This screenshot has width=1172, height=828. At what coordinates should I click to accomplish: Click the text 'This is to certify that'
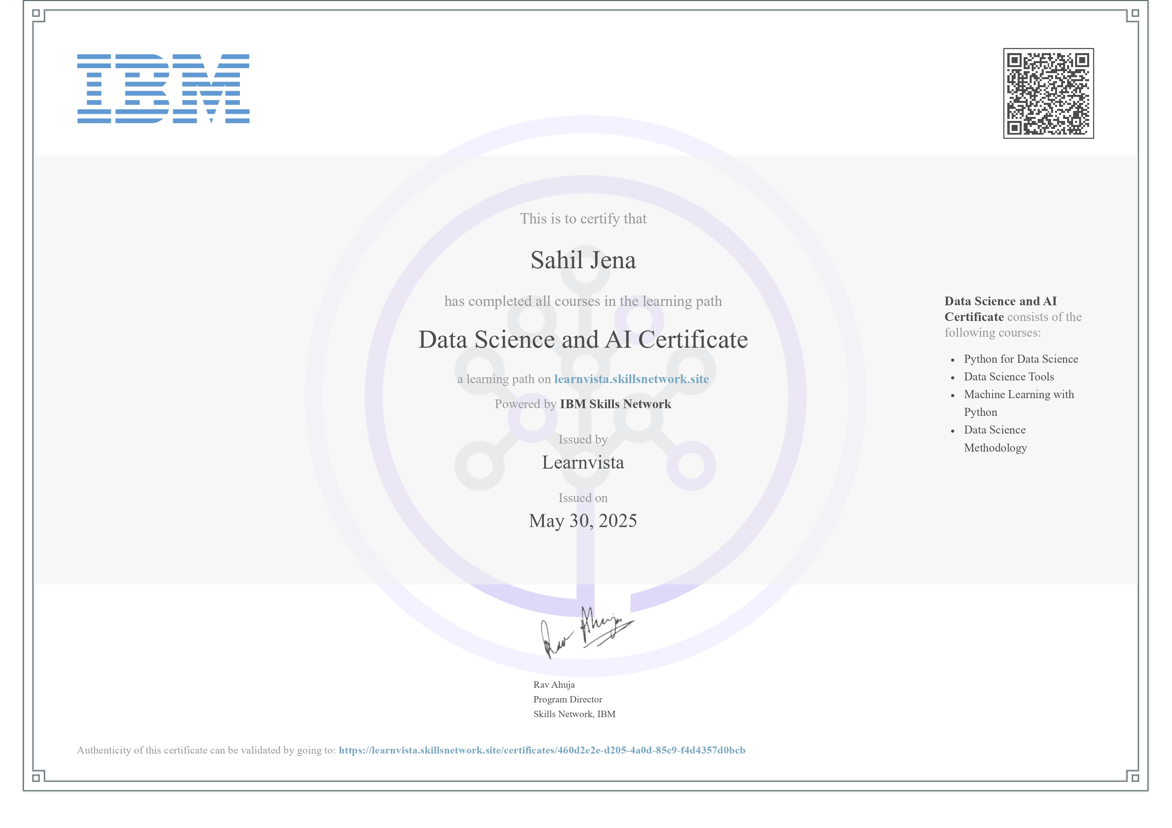tap(583, 219)
